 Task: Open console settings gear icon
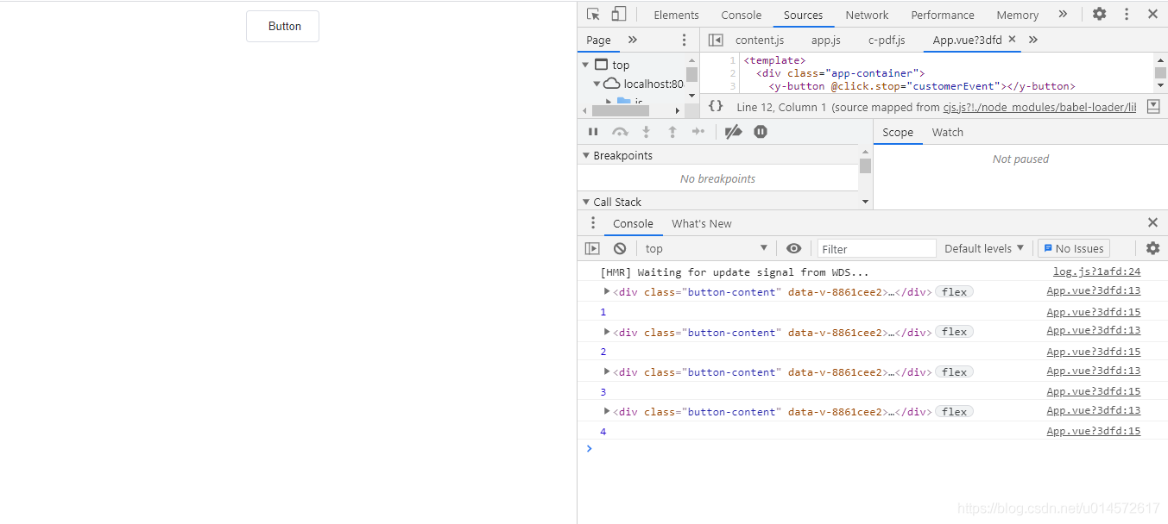pyautogui.click(x=1152, y=248)
